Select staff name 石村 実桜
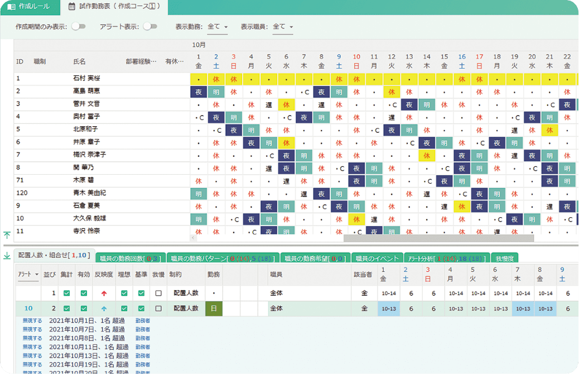Viewport: 579px width, 374px height. [87, 78]
